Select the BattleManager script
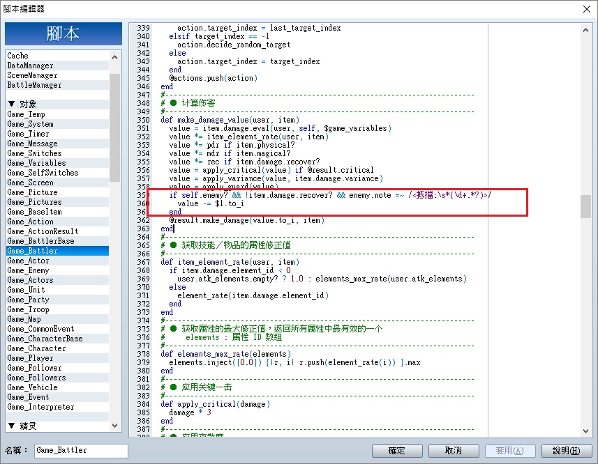This screenshot has width=598, height=464. 58,85
